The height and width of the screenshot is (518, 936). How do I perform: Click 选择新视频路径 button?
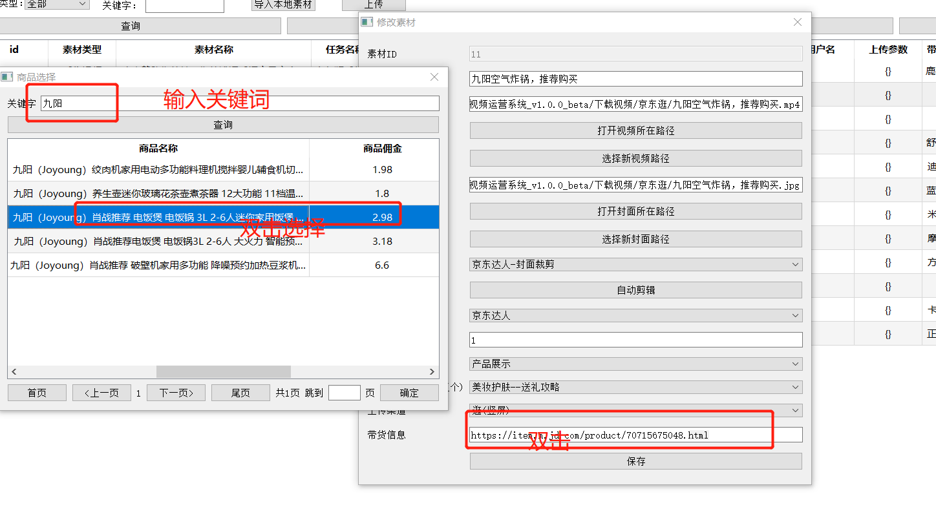click(636, 158)
